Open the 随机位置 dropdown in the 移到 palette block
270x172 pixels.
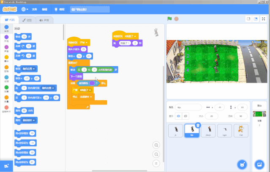[29, 69]
